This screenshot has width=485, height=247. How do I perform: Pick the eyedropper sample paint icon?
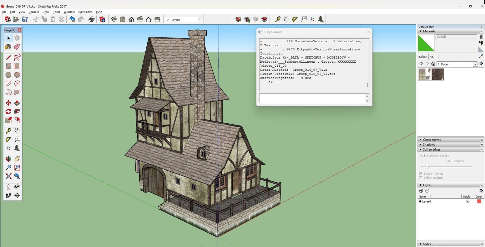pos(481,56)
